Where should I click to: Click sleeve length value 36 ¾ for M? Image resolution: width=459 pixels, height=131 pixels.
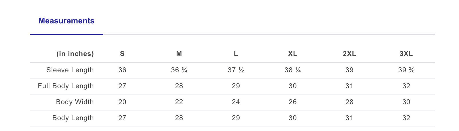coord(179,70)
